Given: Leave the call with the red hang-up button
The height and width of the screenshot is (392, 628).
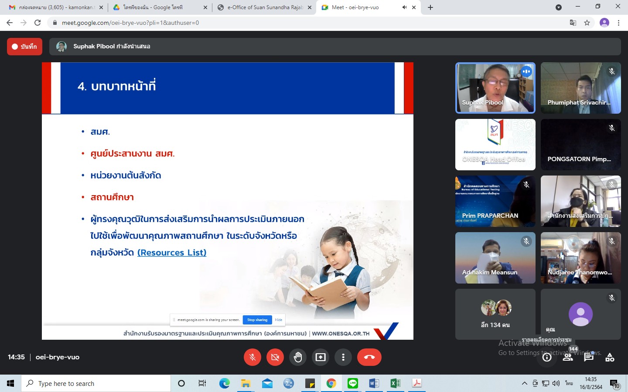Looking at the screenshot, I should 369,357.
